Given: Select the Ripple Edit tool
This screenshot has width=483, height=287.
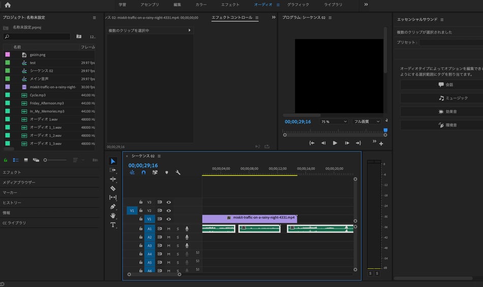Looking at the screenshot, I should click(113, 179).
